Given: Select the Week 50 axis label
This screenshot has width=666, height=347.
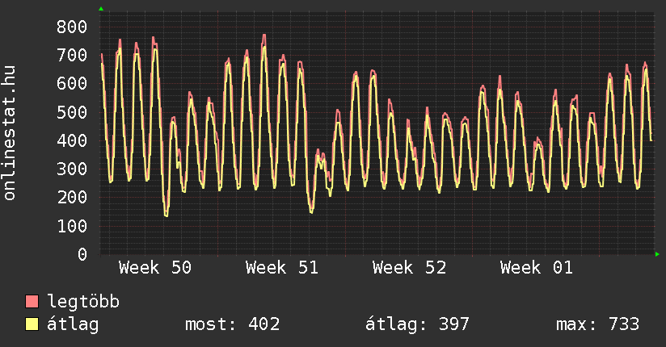Looking at the screenshot, I should 155,268.
